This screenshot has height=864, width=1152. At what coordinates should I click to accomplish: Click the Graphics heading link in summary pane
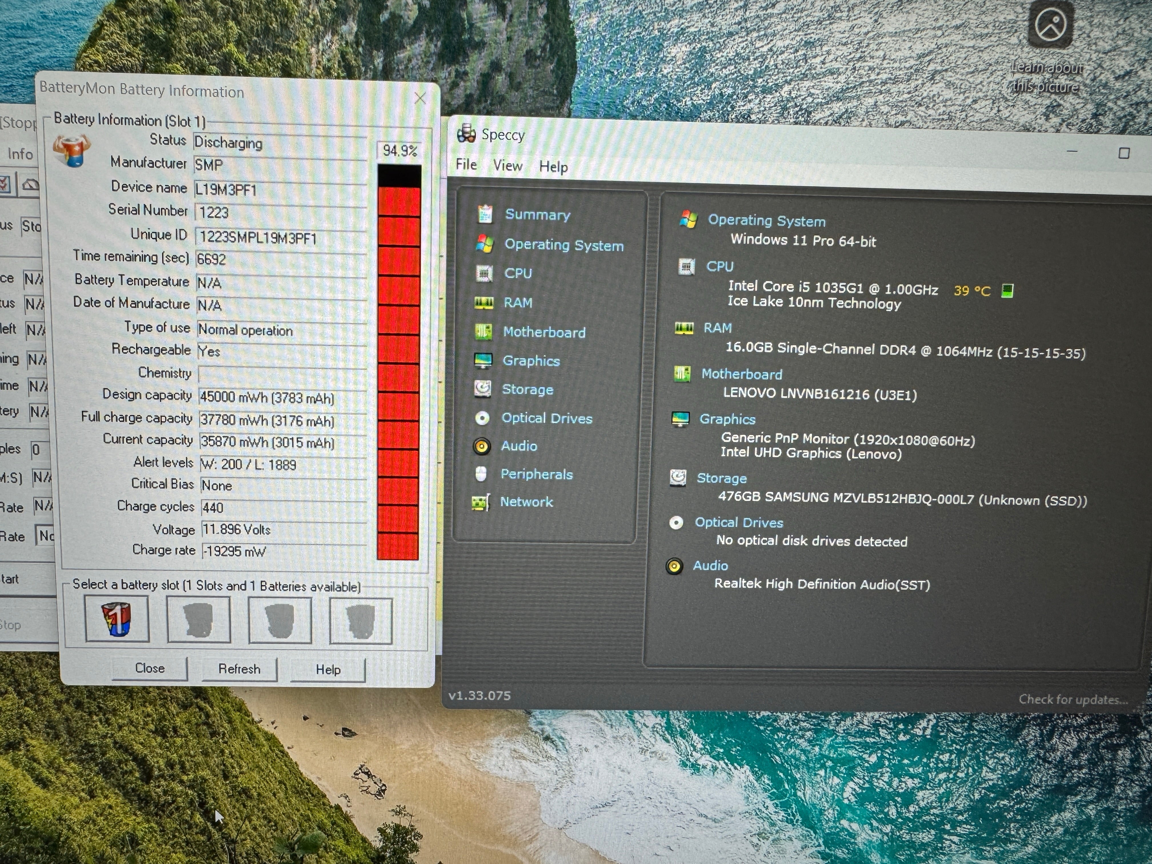click(727, 419)
